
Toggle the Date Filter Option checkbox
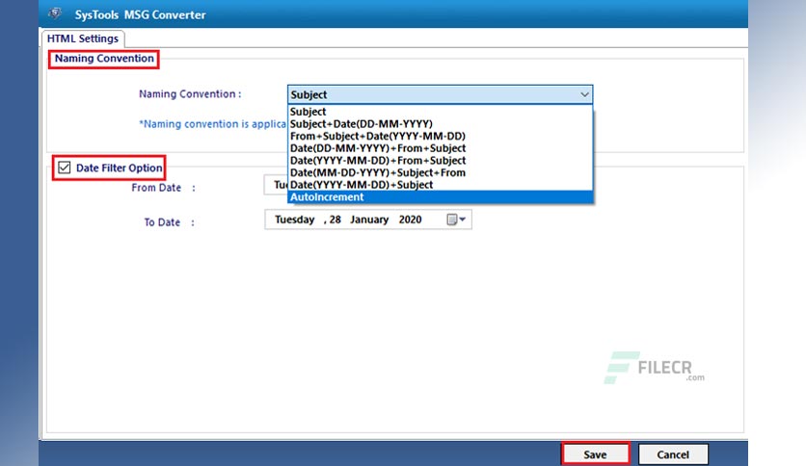[65, 168]
